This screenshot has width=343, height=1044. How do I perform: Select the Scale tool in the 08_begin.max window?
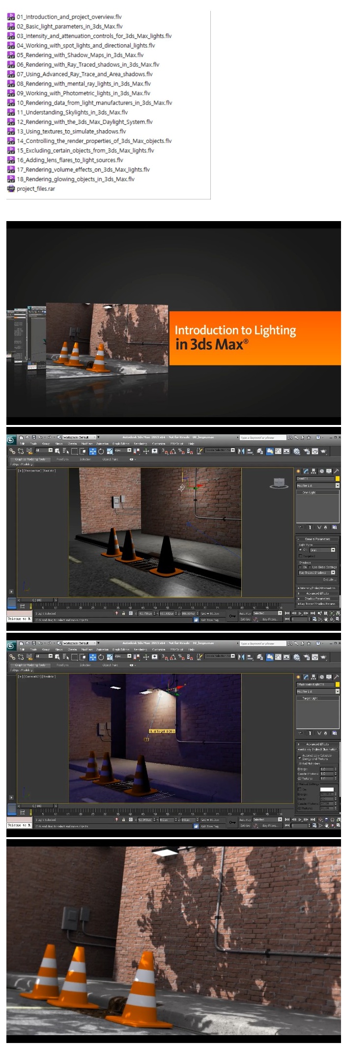[110, 451]
